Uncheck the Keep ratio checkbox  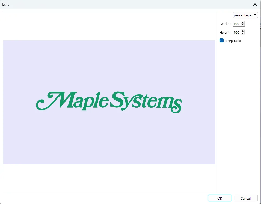[222, 41]
